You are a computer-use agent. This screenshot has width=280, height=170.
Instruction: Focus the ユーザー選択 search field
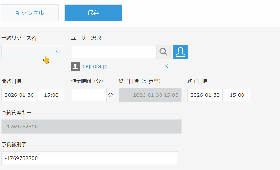(x=114, y=52)
